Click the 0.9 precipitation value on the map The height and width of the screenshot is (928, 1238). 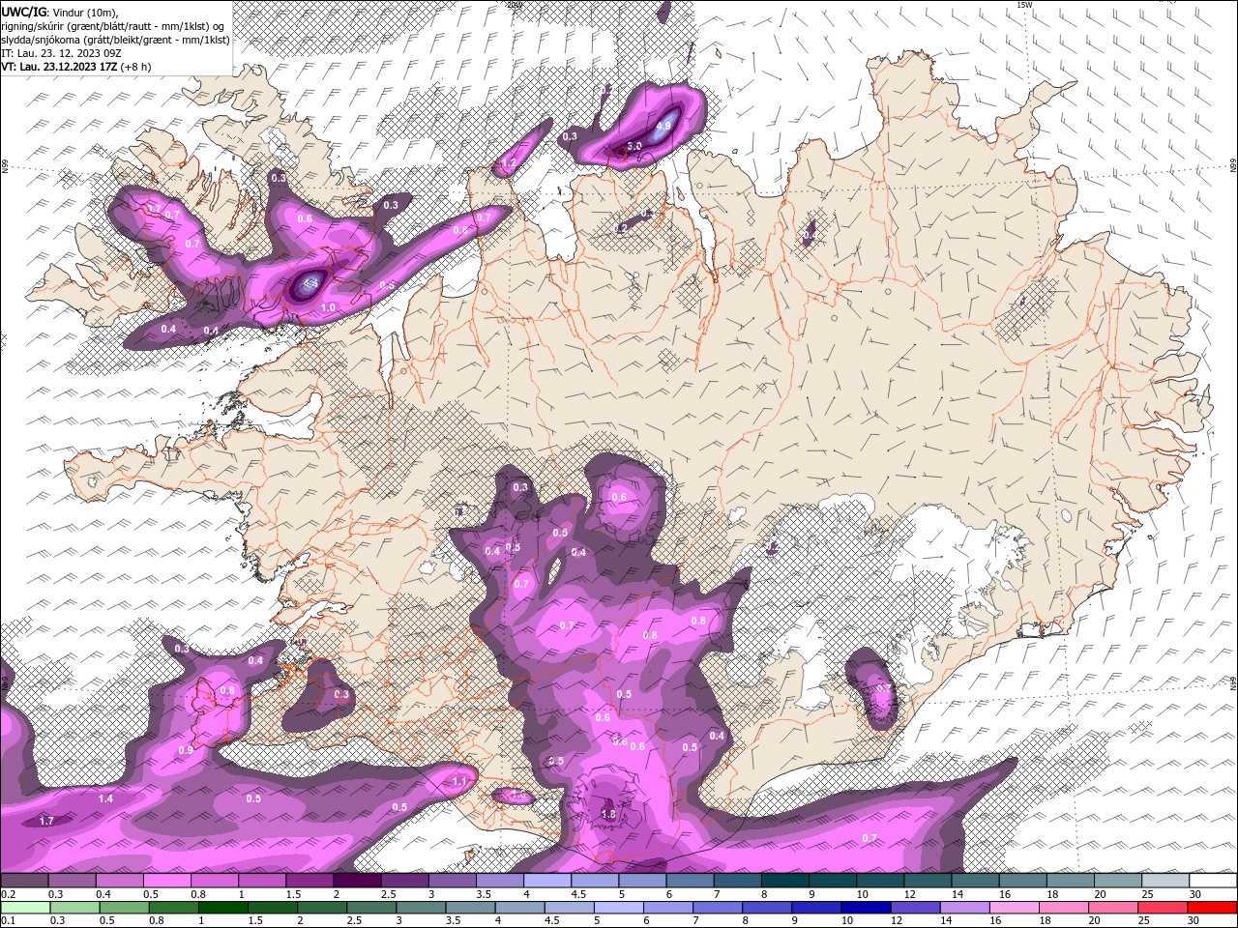186,750
